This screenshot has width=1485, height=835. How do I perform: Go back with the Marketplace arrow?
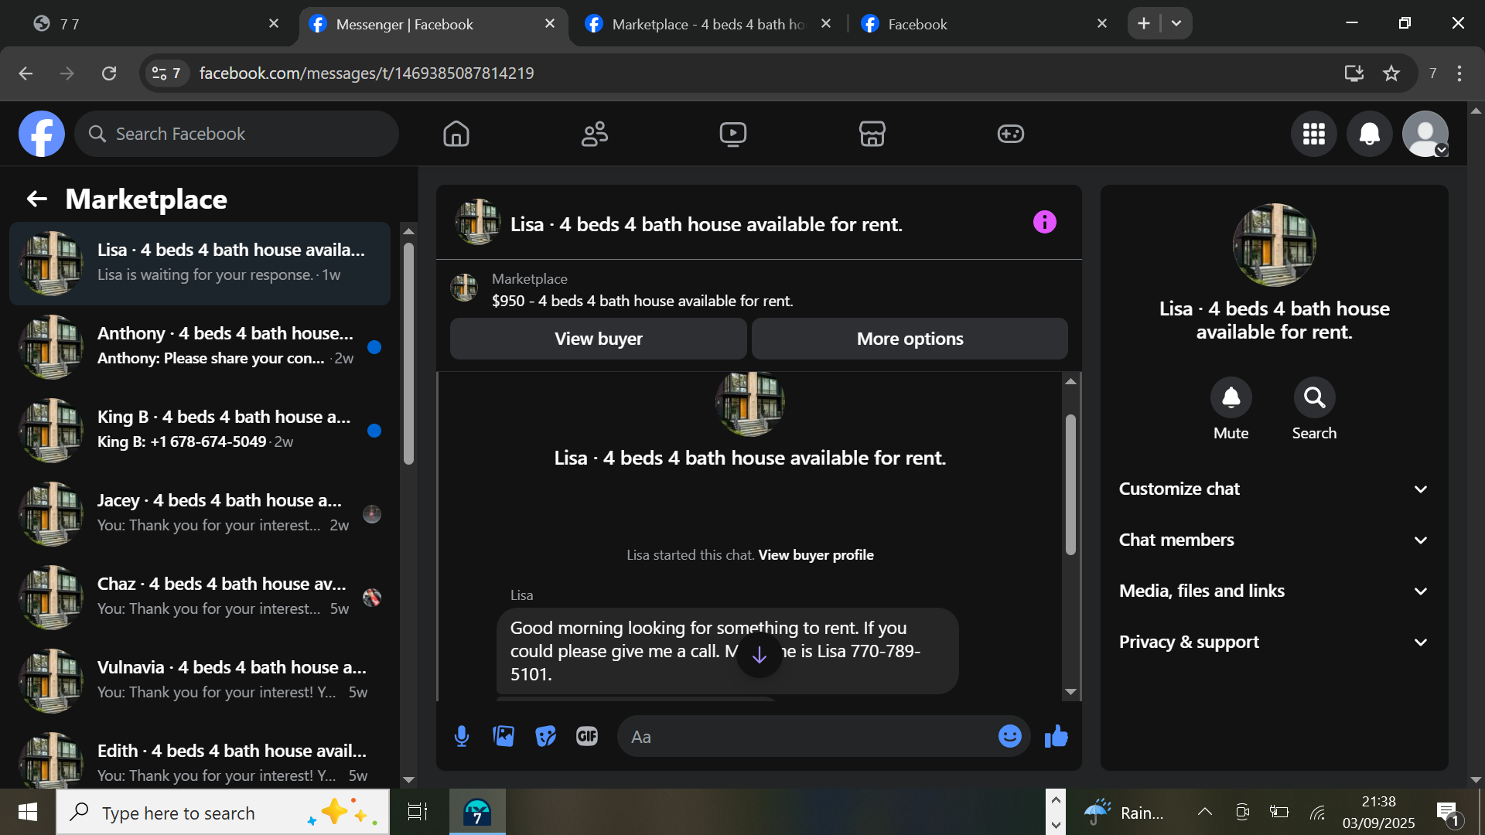click(37, 199)
